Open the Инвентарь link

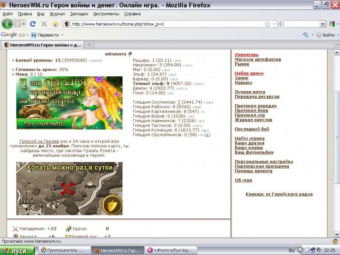247,55
